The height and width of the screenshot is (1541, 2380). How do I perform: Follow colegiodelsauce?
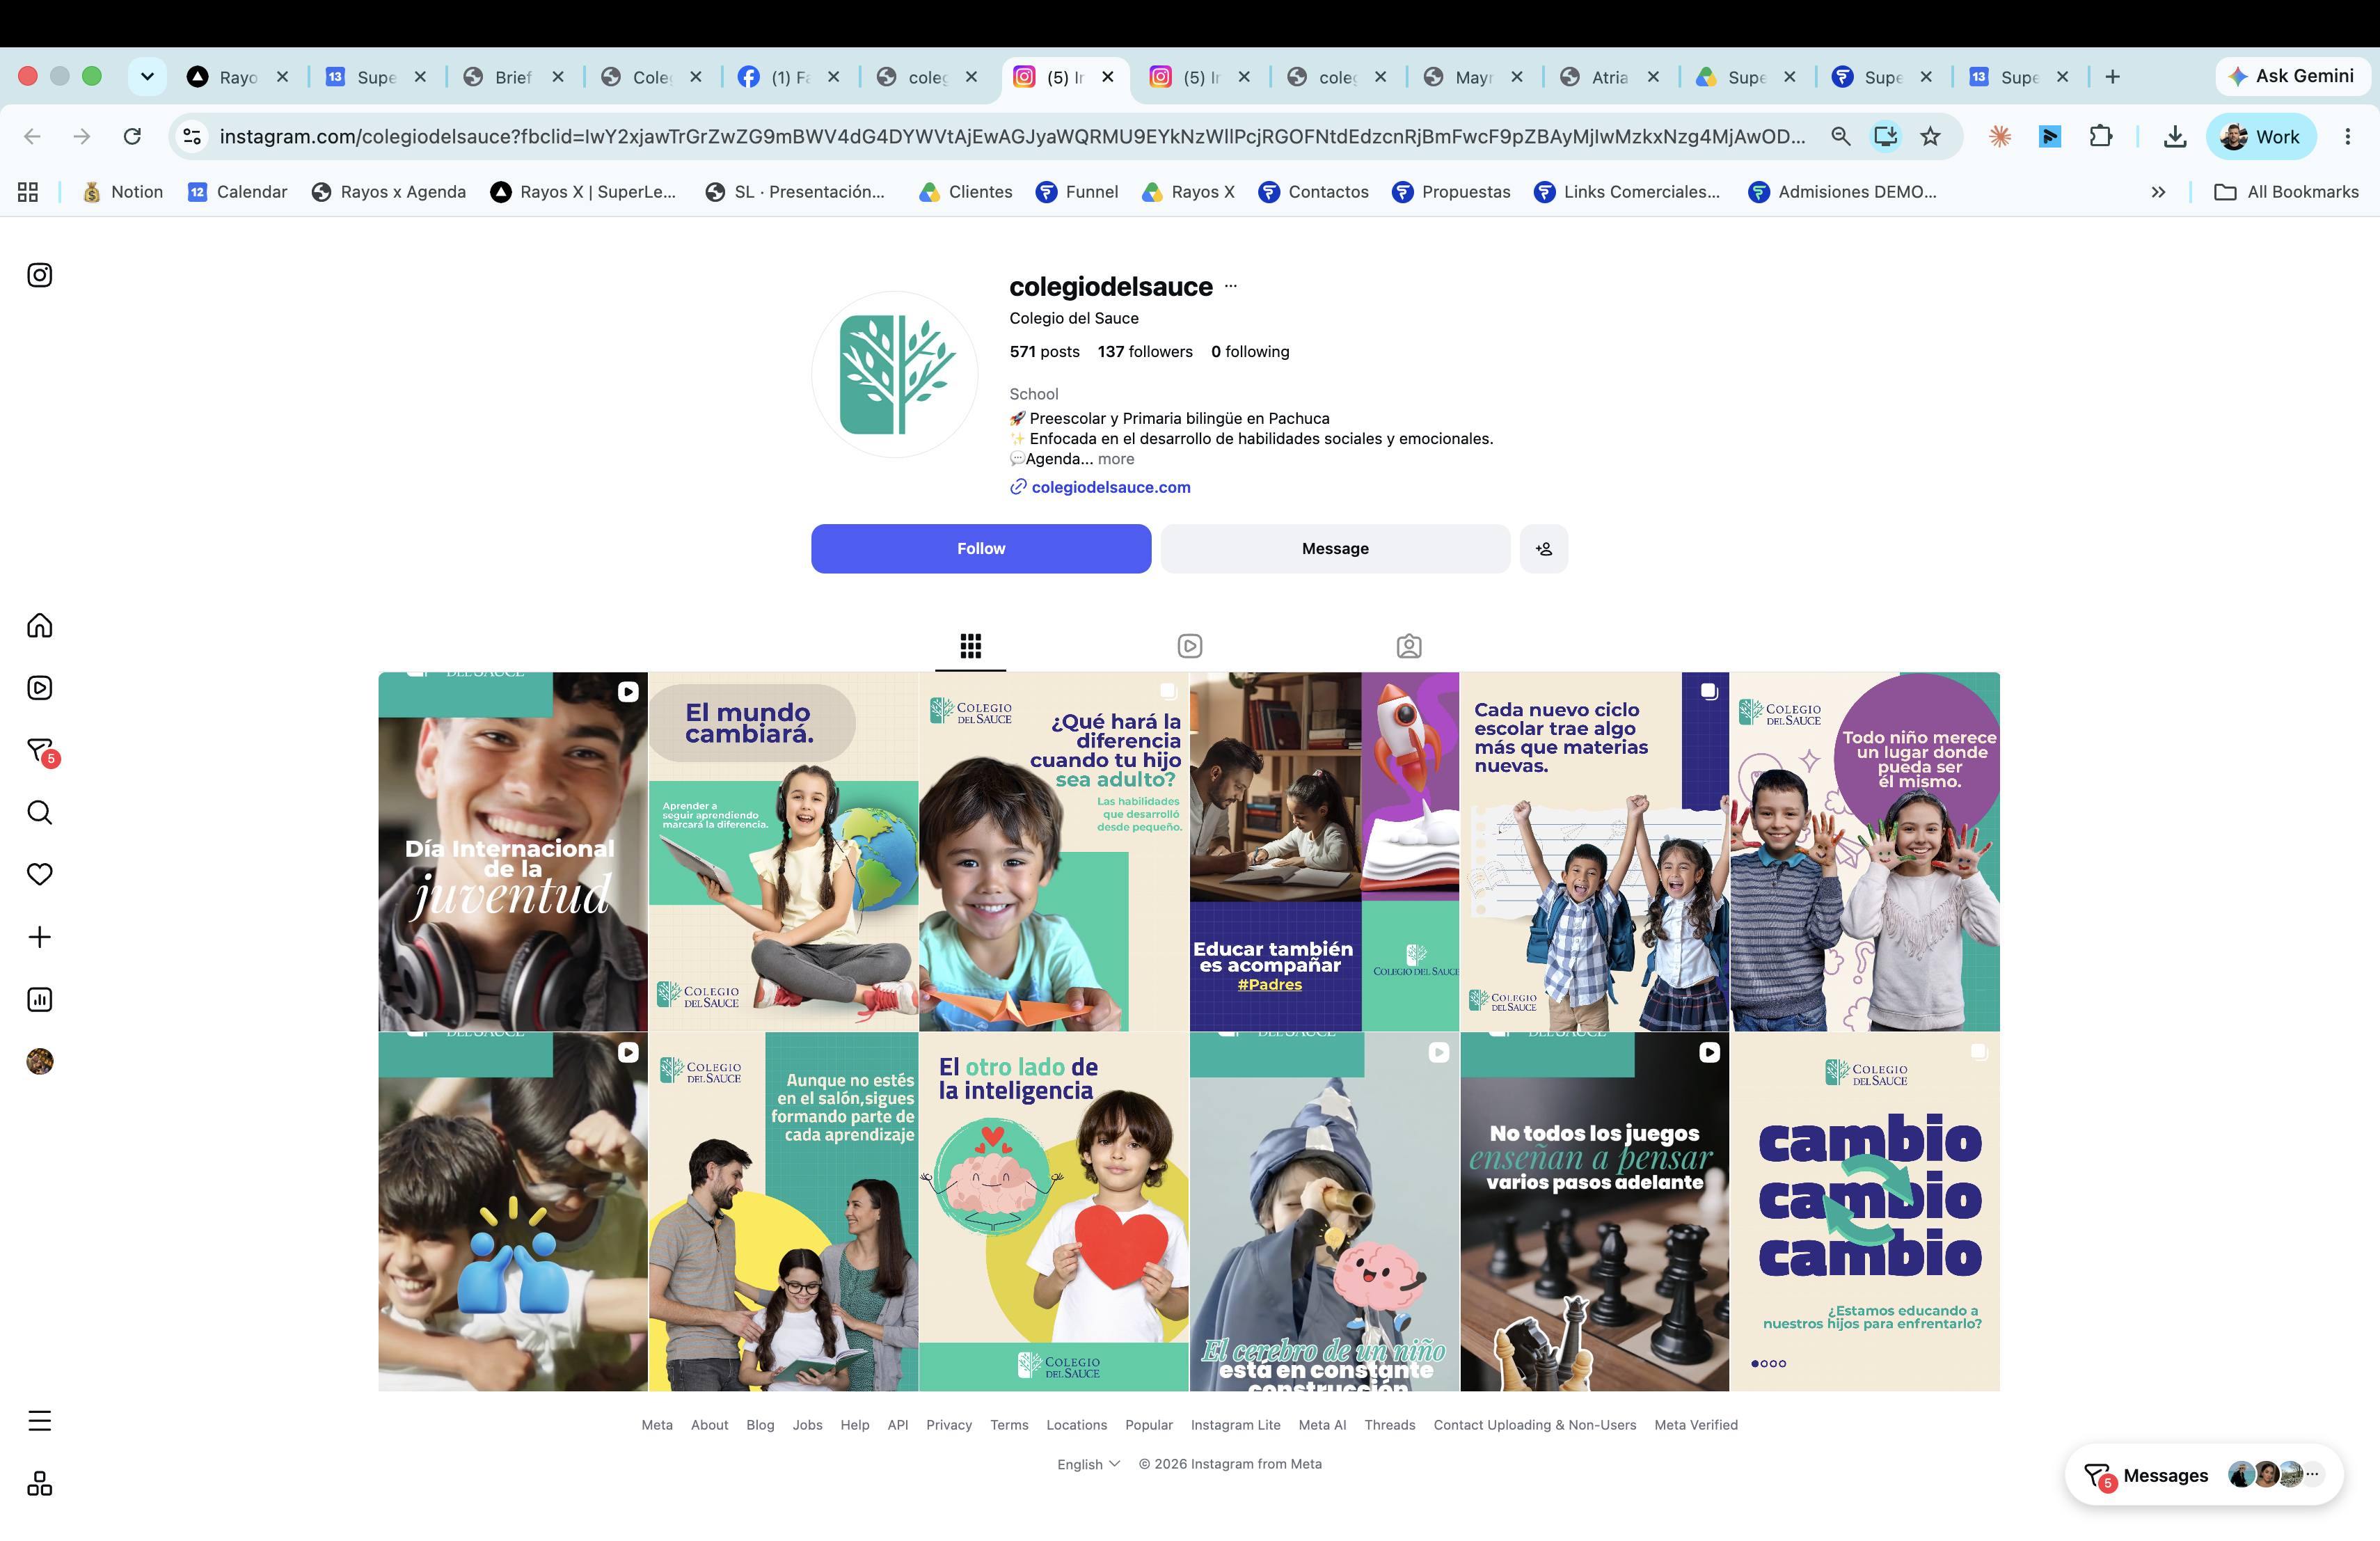pos(981,549)
